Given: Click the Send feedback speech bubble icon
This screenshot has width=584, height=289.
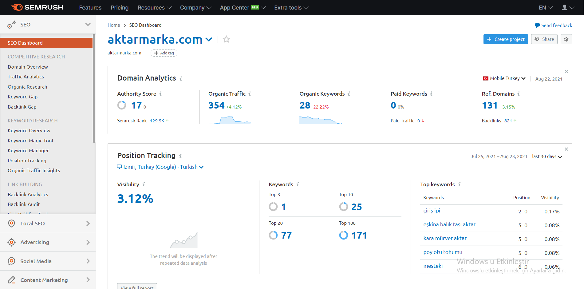Looking at the screenshot, I should point(537,25).
